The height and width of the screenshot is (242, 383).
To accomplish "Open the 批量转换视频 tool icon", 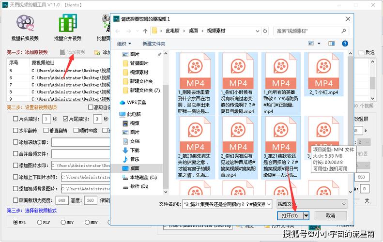I will click(25, 23).
